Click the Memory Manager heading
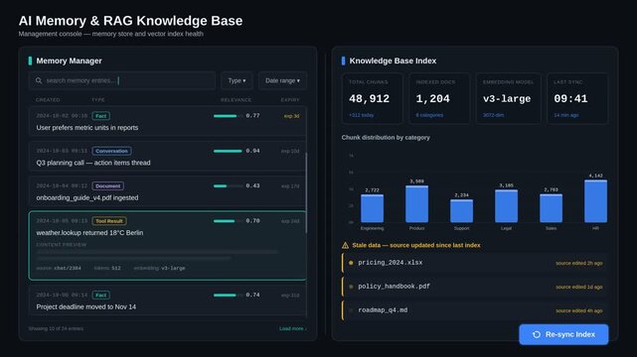This screenshot has width=637, height=357. click(69, 60)
